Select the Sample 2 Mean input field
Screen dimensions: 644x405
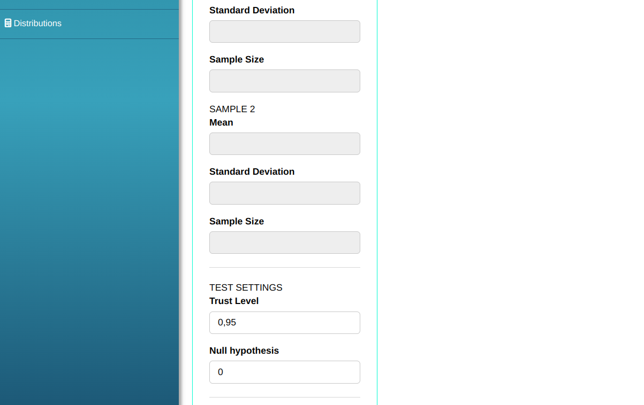click(x=284, y=144)
